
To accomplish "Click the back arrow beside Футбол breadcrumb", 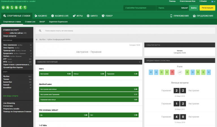I will pyautogui.click(x=37, y=40).
